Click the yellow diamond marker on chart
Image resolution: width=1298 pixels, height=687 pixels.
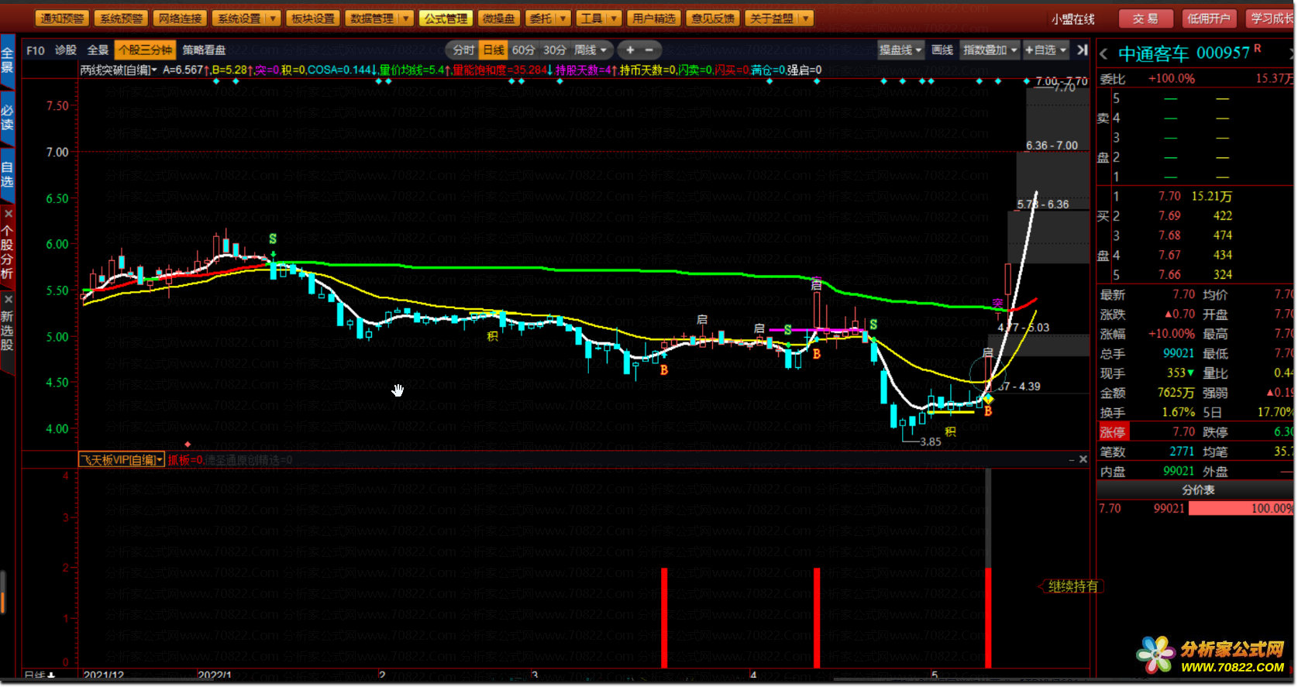988,399
